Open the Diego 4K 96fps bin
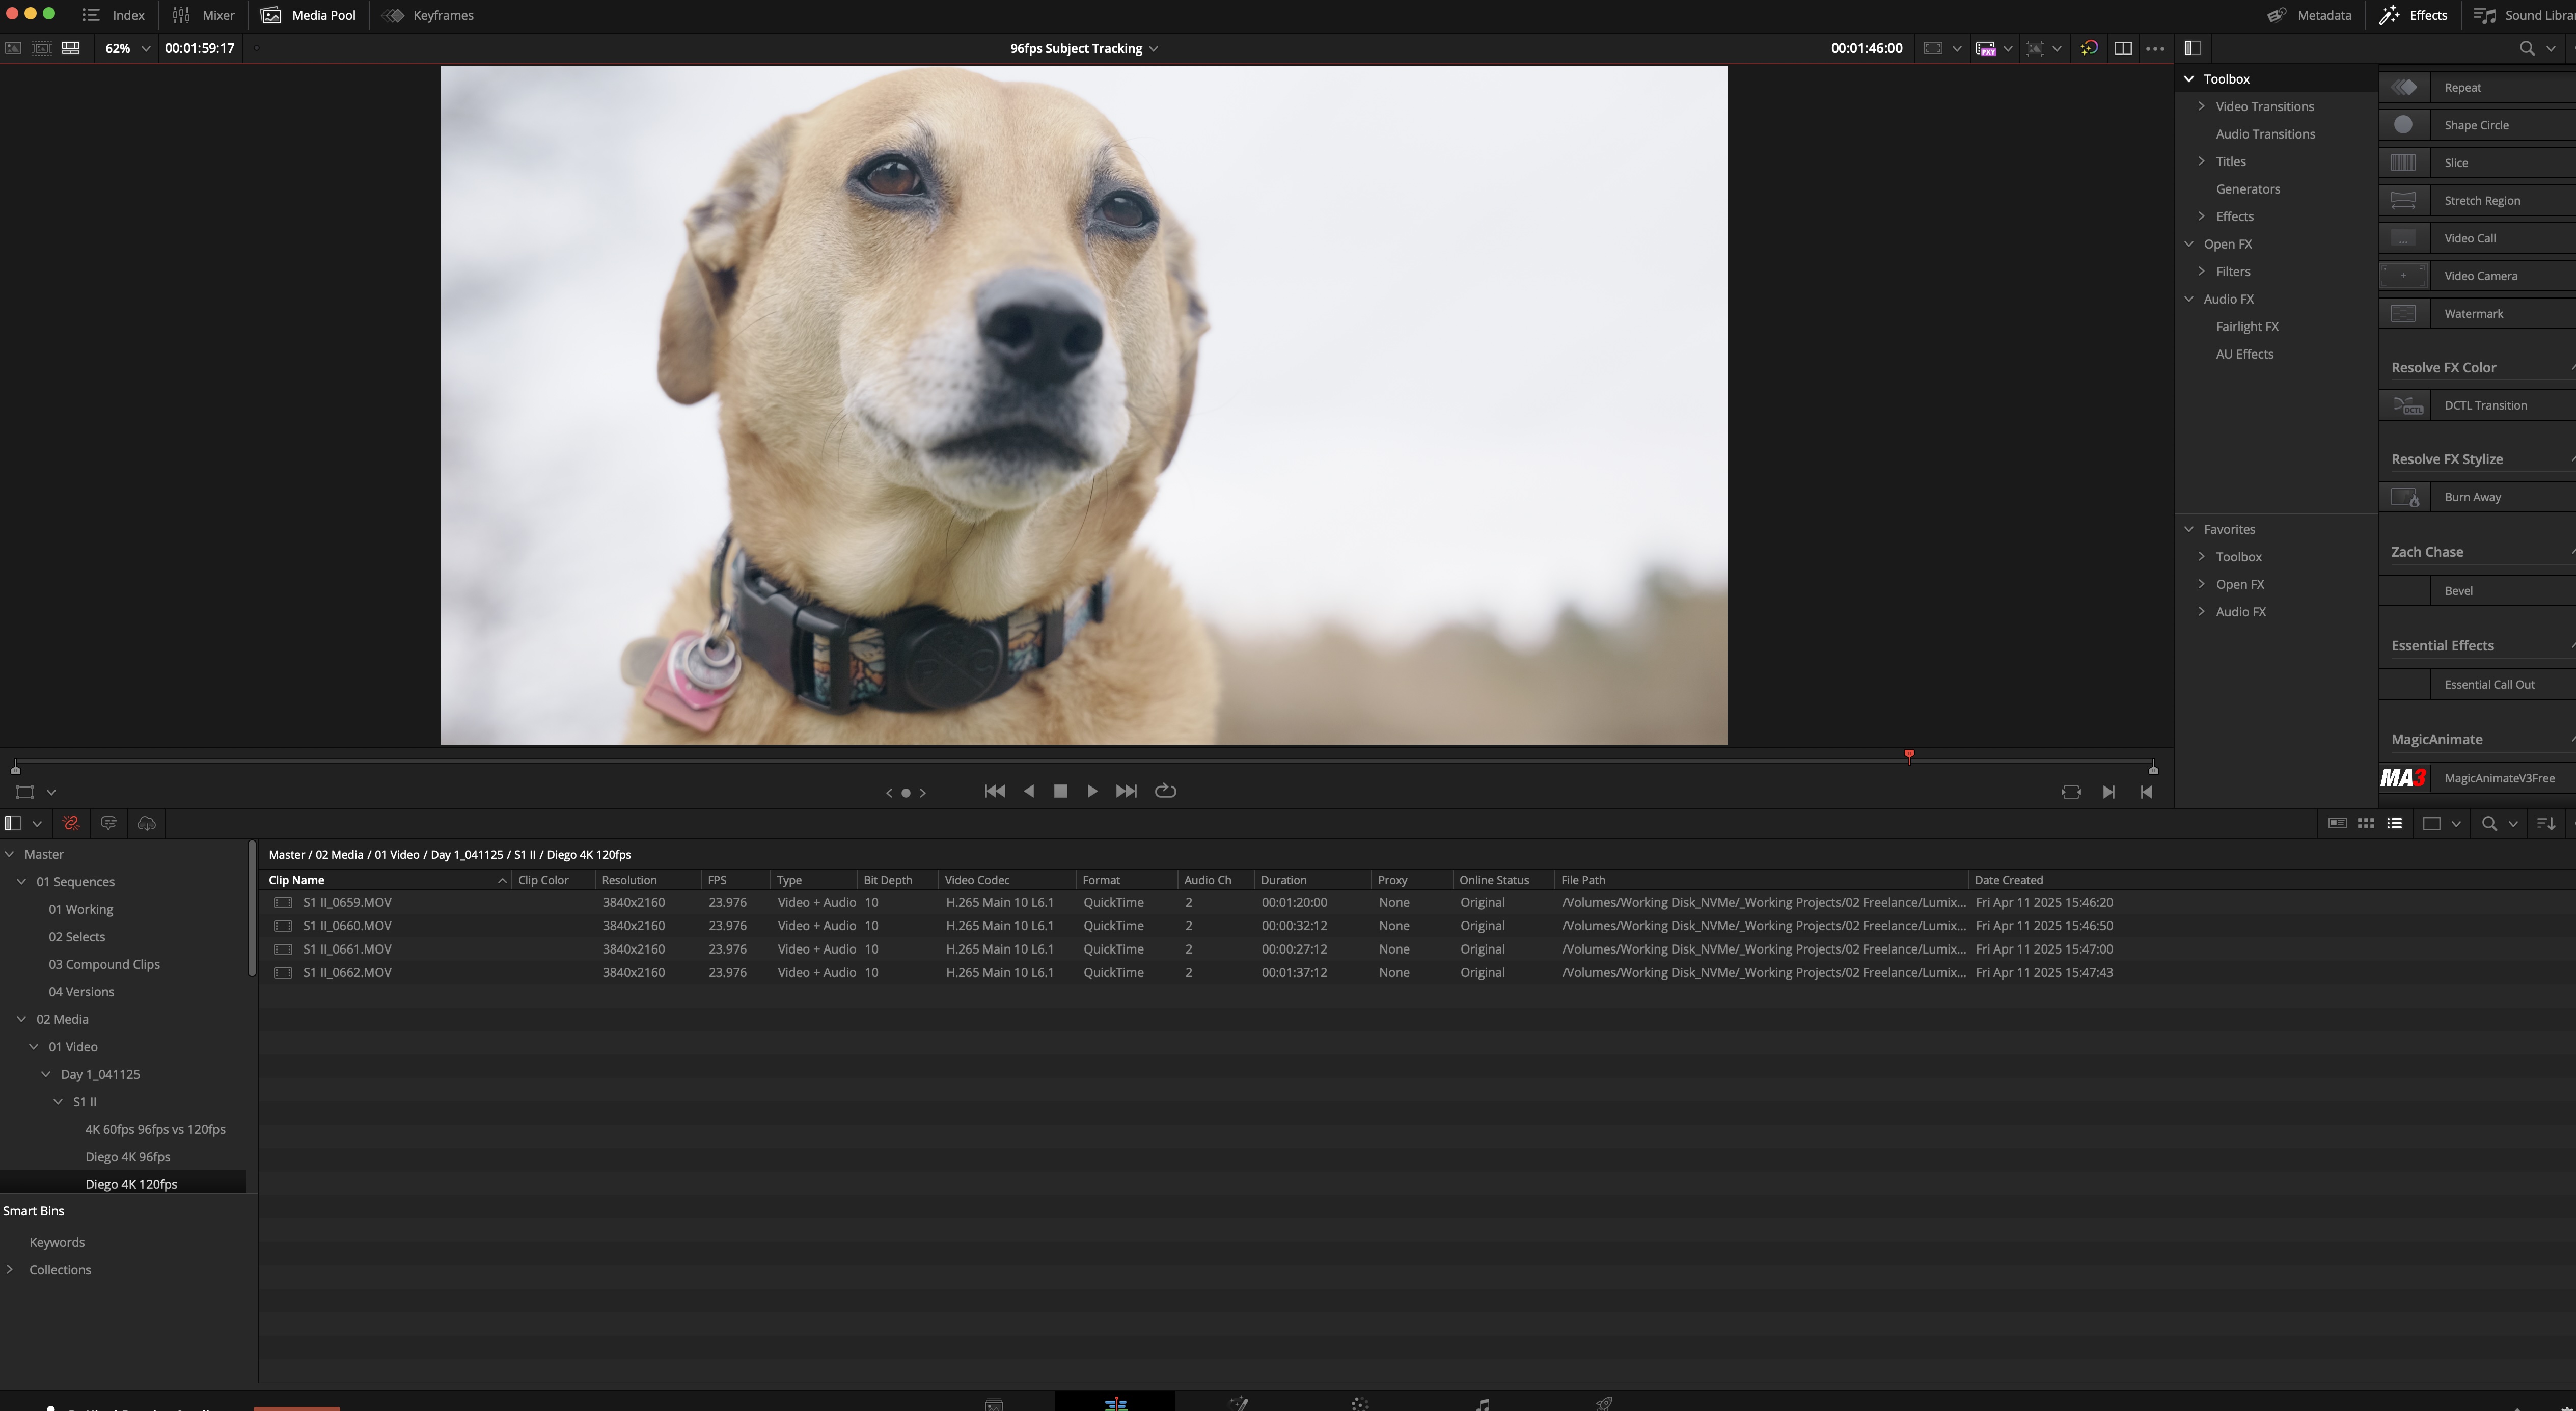This screenshot has width=2576, height=1411. pyautogui.click(x=127, y=1156)
